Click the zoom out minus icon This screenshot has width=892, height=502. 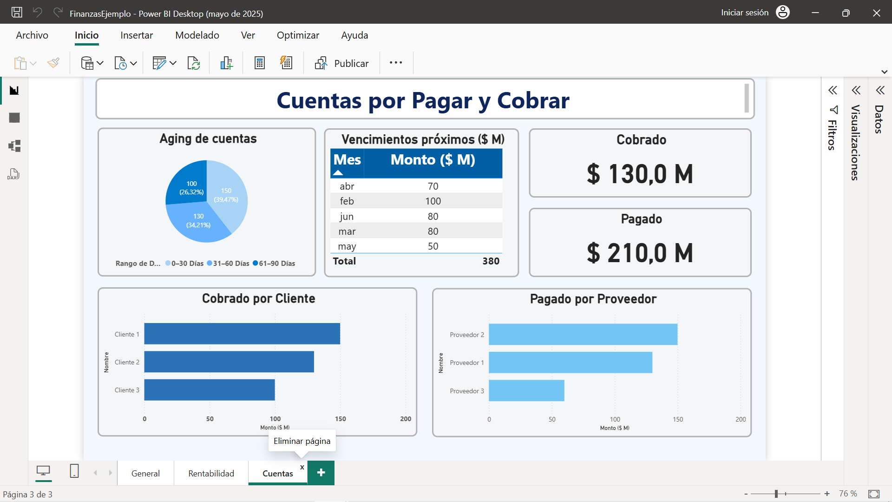click(746, 494)
